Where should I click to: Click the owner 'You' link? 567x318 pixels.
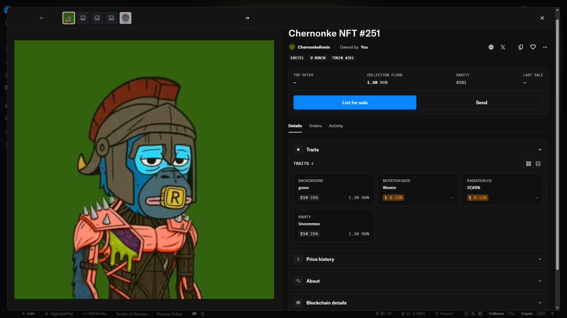(364, 47)
